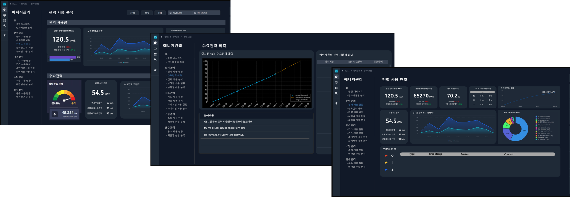Open 탄소배출량 분석 in 전력 사용 분석 window menu
Image resolution: width=570 pixels, height=197 pixels.
point(24,28)
